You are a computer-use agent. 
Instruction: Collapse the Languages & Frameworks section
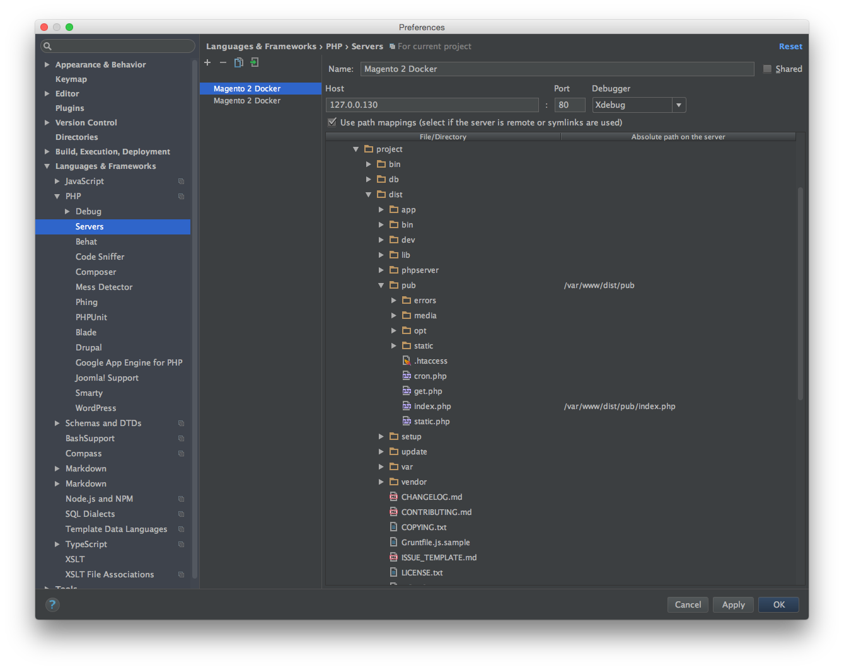47,166
